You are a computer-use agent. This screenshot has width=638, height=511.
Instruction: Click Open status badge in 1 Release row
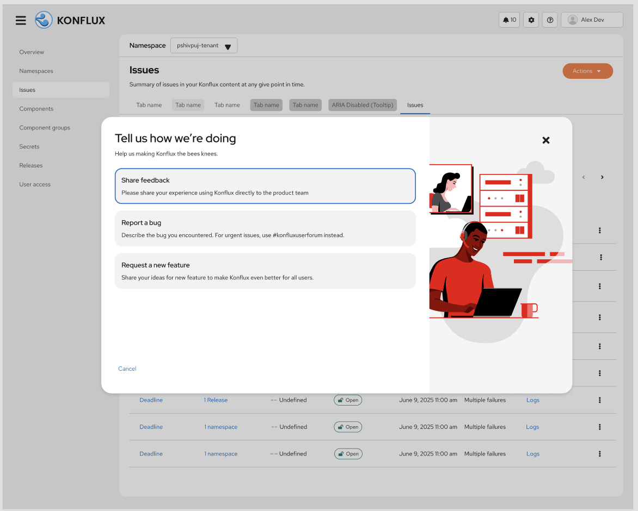click(x=348, y=400)
